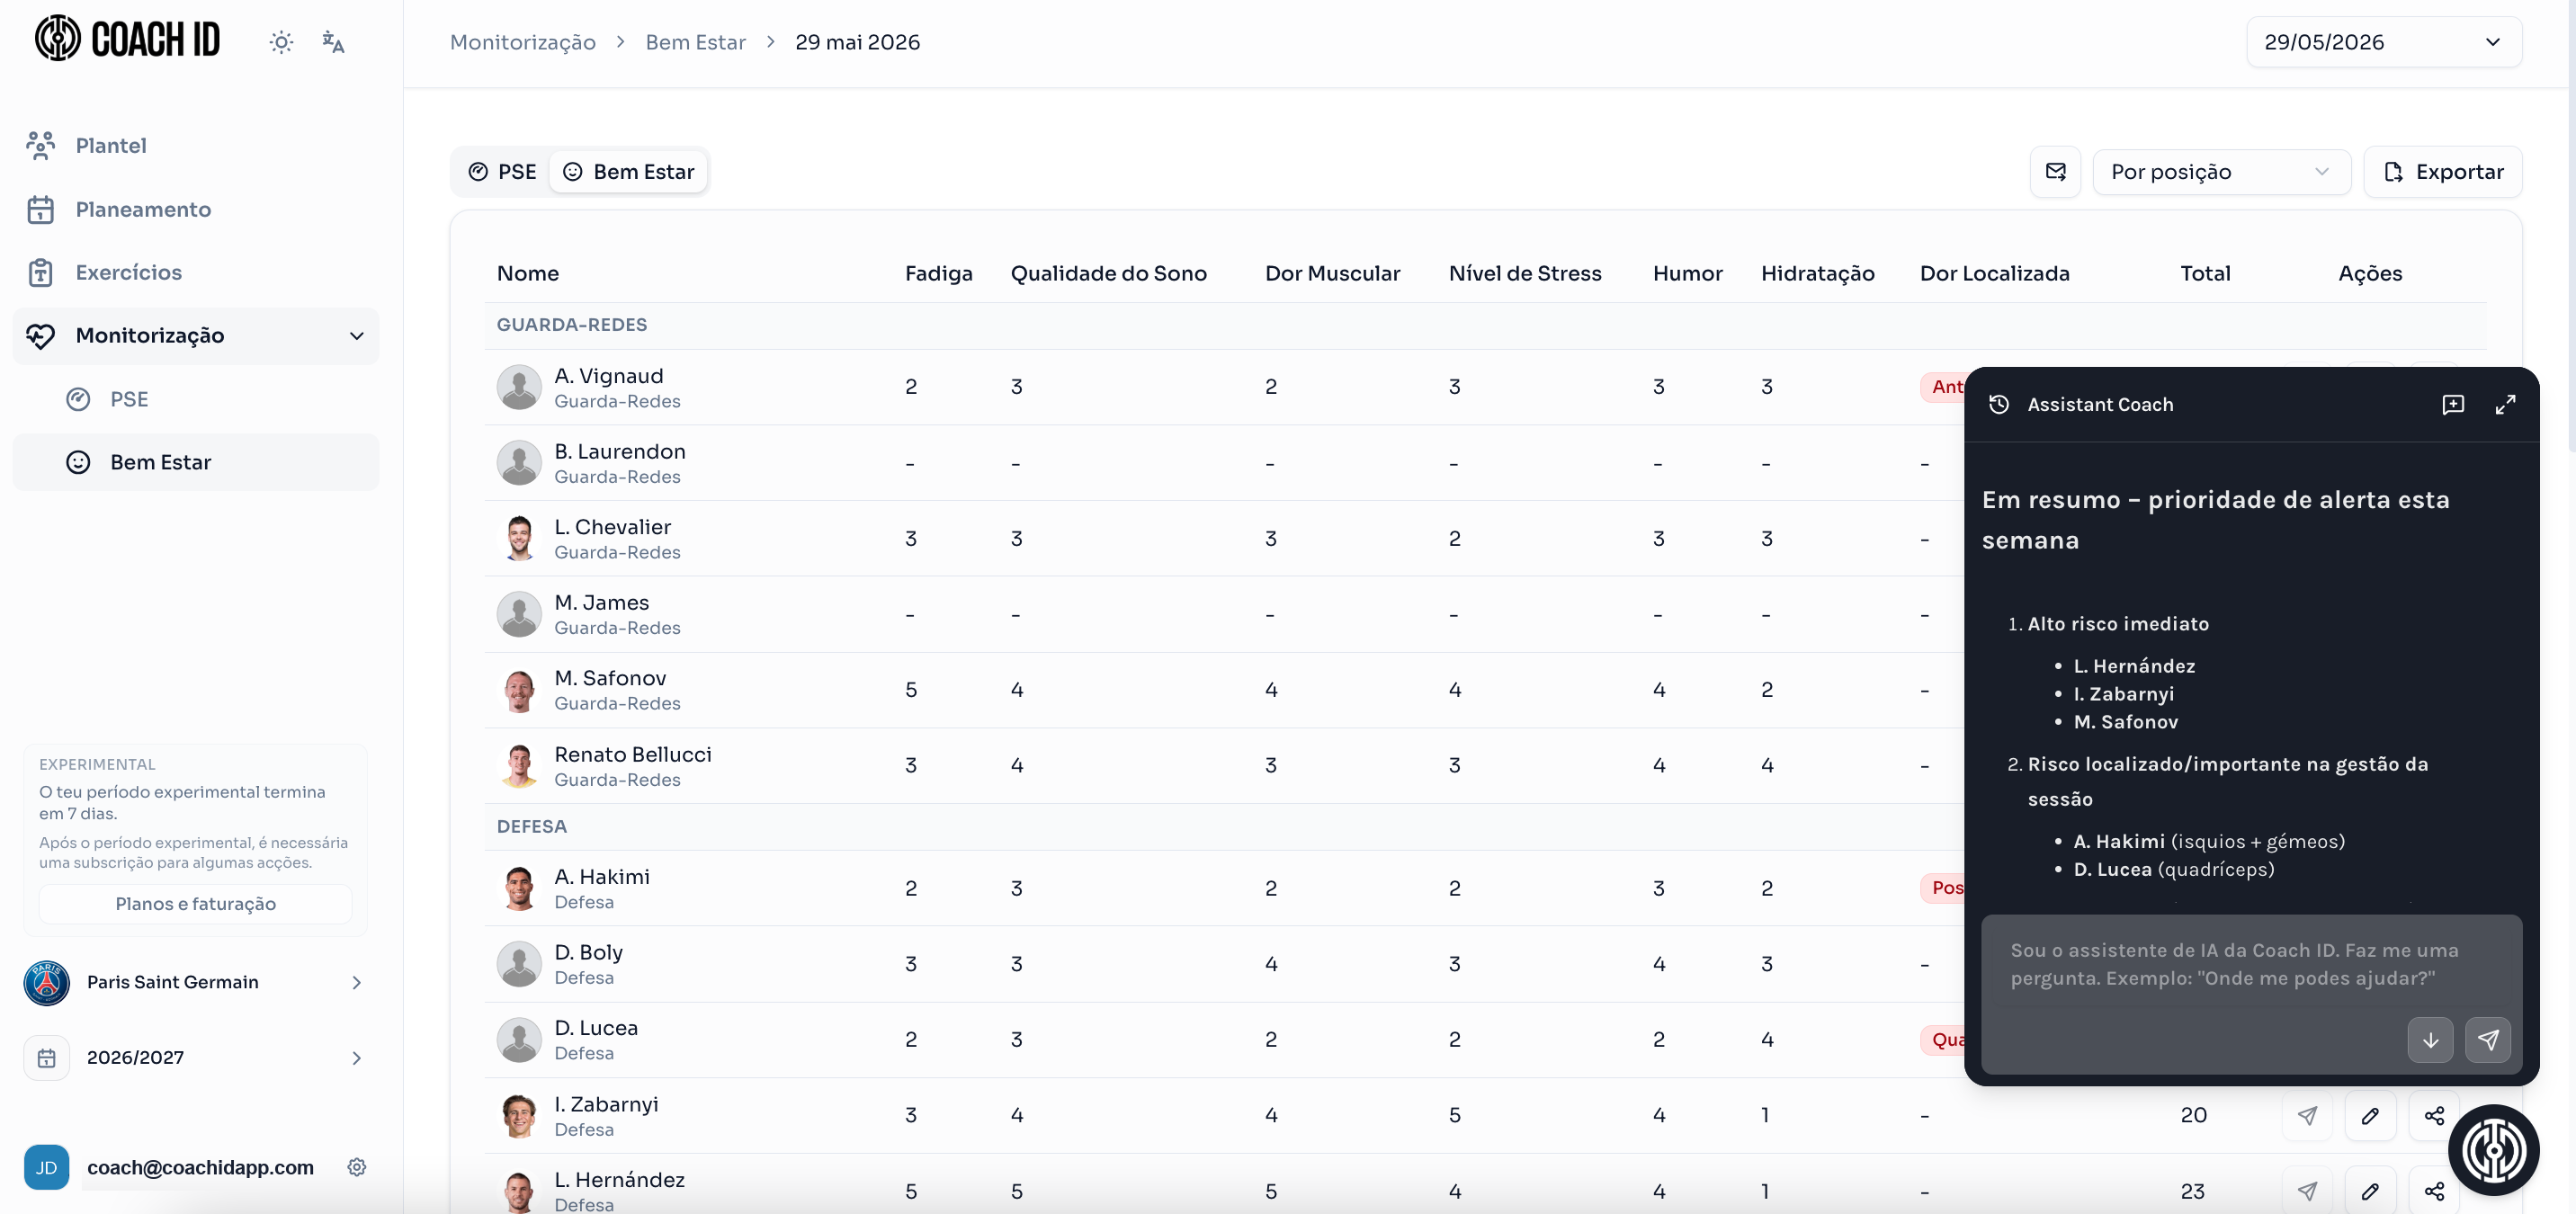Open the Por posição grouping dropdown

pyautogui.click(x=2221, y=172)
